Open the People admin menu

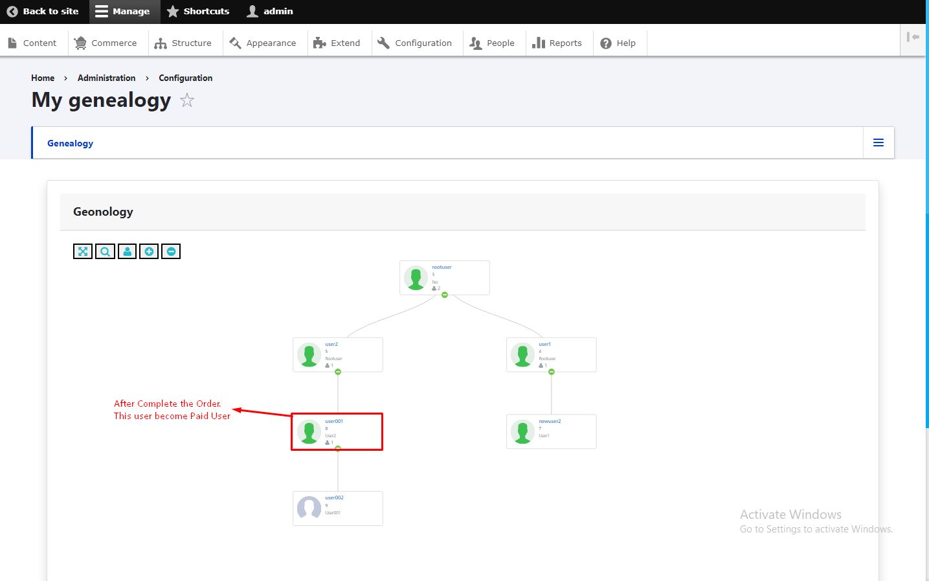[x=493, y=43]
